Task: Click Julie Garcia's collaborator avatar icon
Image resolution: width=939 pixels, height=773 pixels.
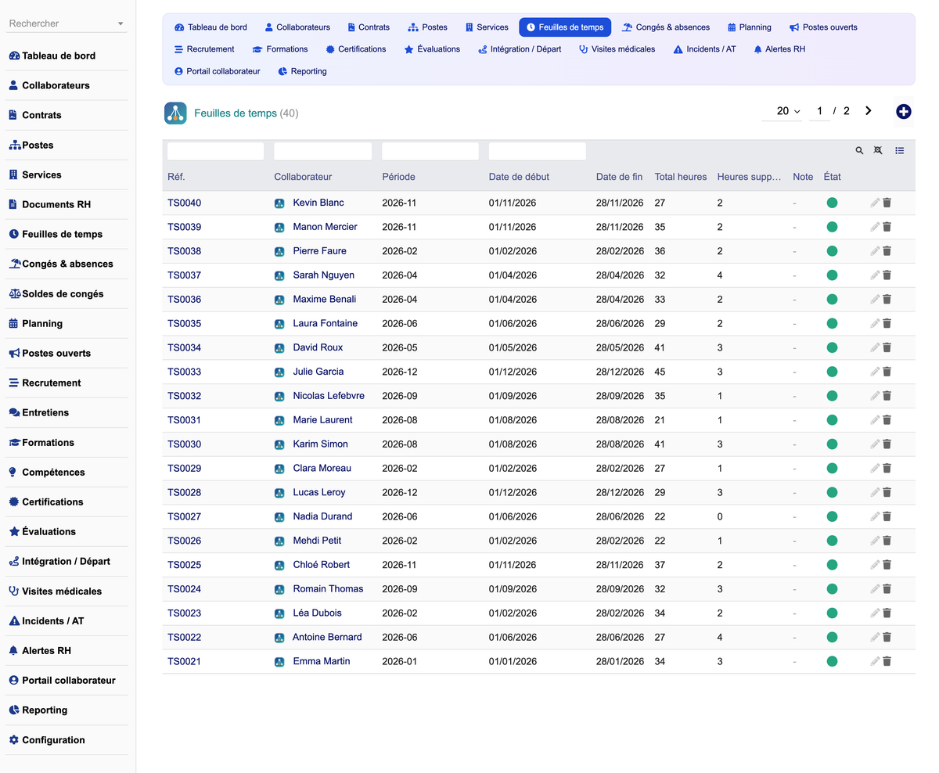Action: tap(279, 372)
